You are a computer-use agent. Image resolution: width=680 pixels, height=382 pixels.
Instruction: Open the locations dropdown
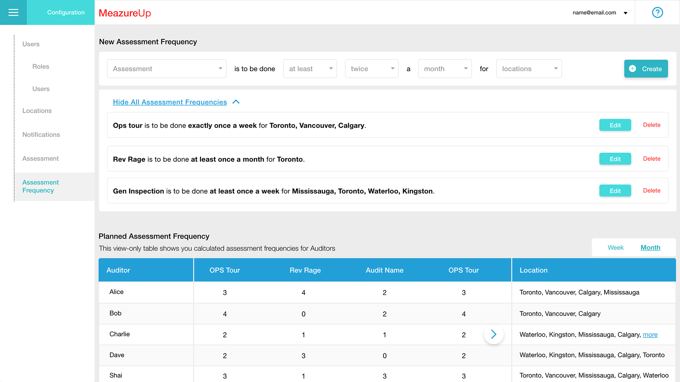(529, 69)
